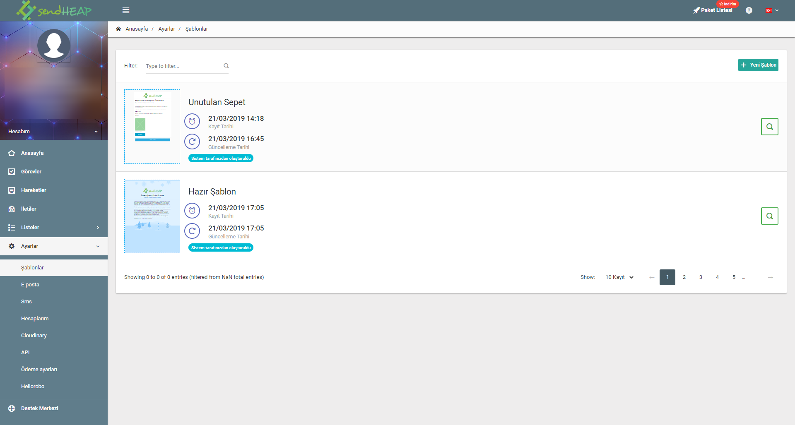Open Paket Listesi rocket link
Image resolution: width=795 pixels, height=425 pixels.
[713, 10]
